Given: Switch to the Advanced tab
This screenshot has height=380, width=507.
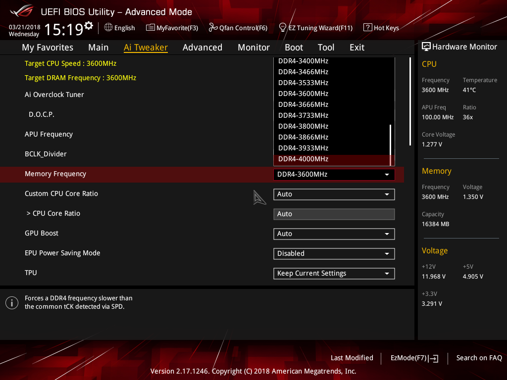Looking at the screenshot, I should (203, 47).
